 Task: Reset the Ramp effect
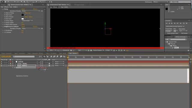23,9
